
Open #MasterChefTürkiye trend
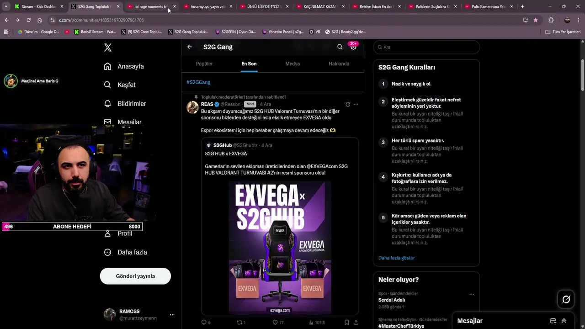tap(401, 326)
